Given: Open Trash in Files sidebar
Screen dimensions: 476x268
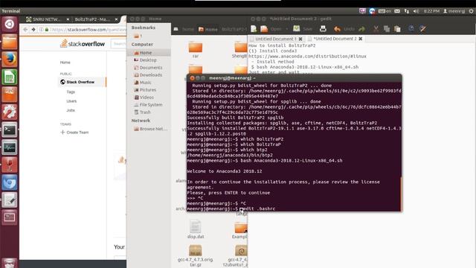Looking at the screenshot, I should tap(149, 112).
